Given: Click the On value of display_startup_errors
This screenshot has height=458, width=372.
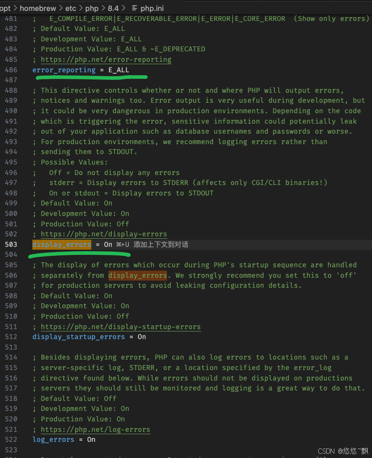Looking at the screenshot, I should [142, 337].
